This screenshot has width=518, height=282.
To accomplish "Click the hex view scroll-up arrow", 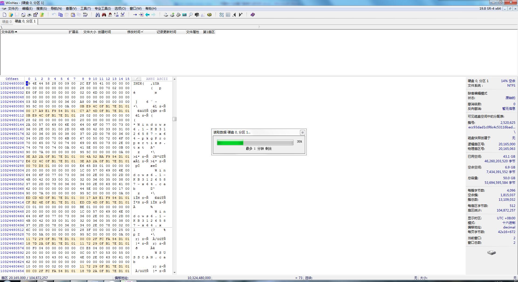I will click(175, 79).
